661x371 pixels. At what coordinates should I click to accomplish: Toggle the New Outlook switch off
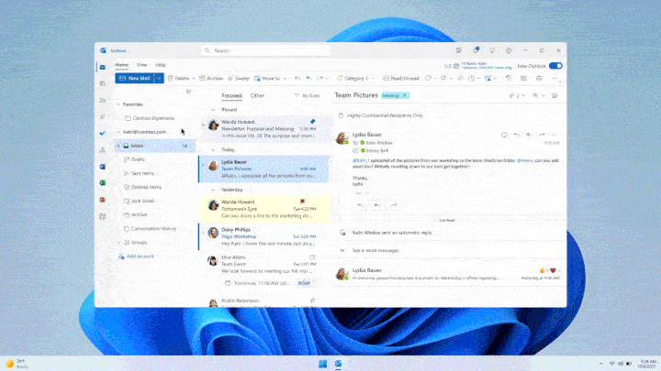(555, 66)
